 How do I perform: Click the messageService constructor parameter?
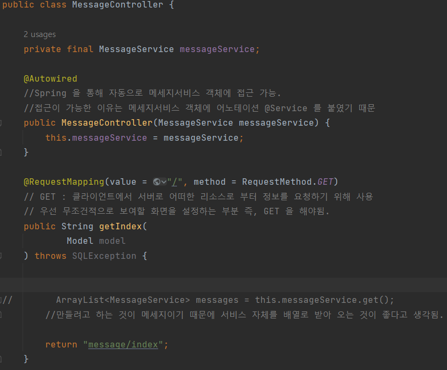pyautogui.click(x=276, y=122)
